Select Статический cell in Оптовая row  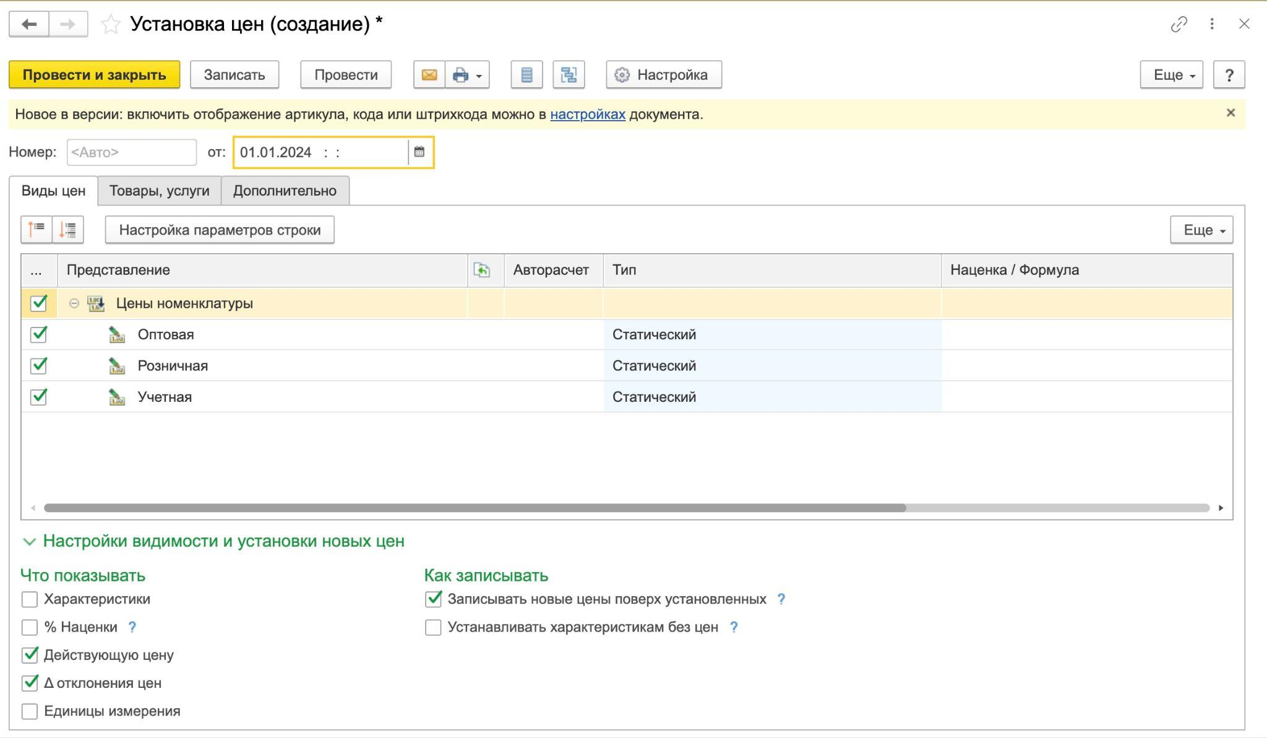[772, 334]
